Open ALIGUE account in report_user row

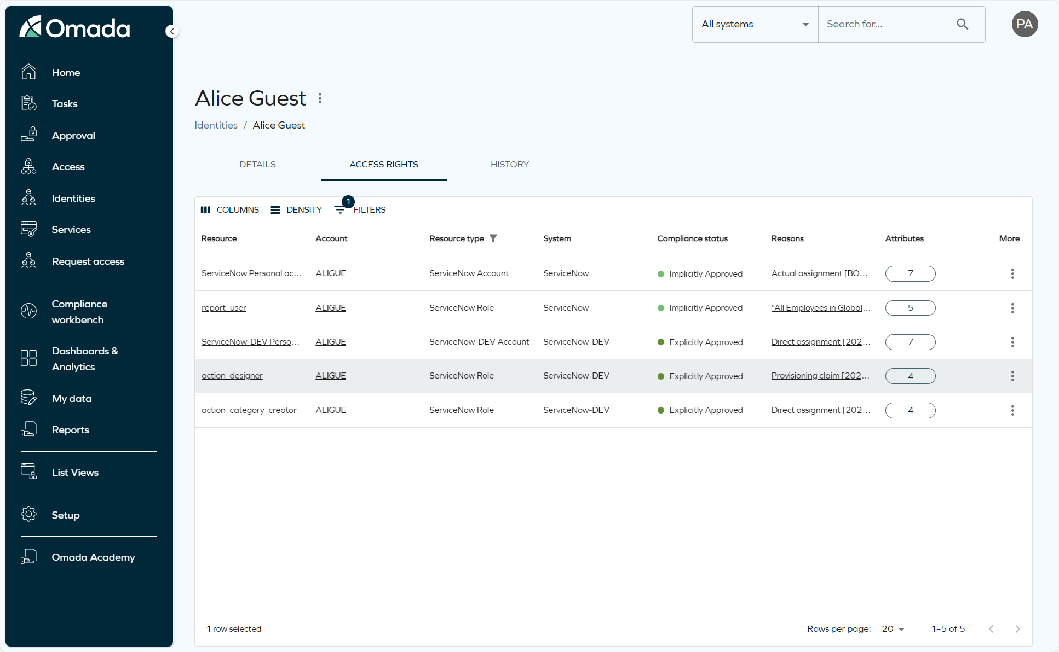[331, 308]
